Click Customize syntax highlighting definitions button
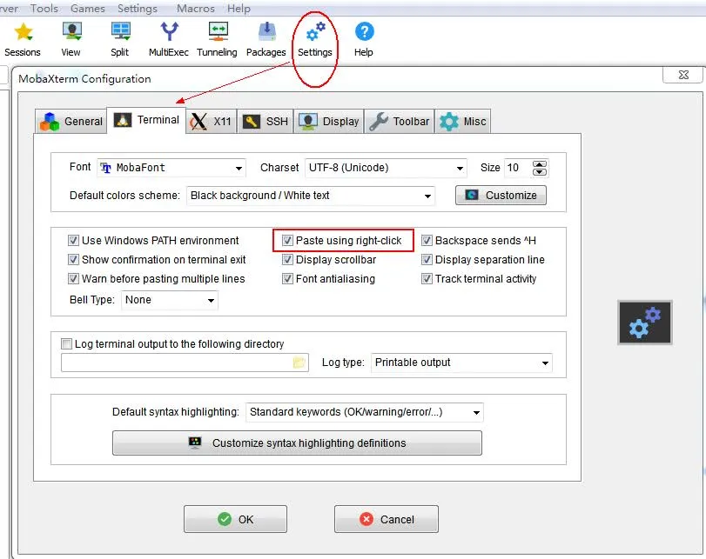The height and width of the screenshot is (559, 706). pos(297,443)
